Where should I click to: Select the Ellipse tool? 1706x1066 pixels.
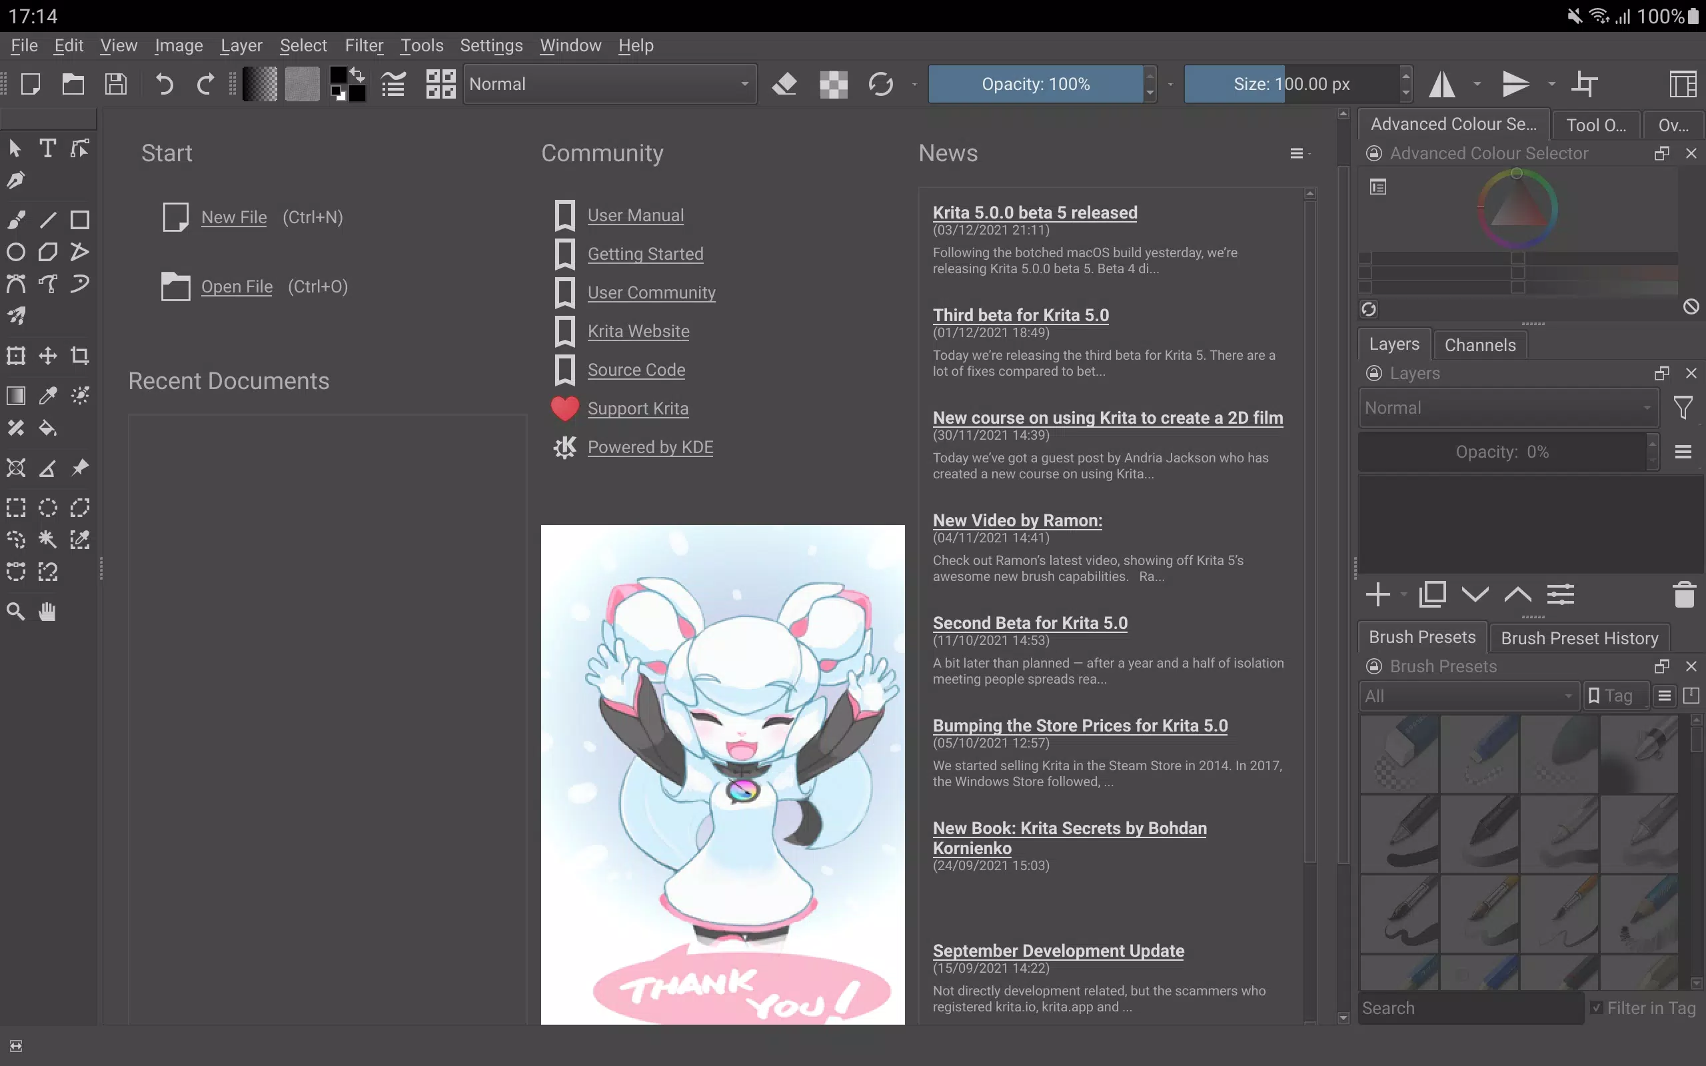[16, 252]
